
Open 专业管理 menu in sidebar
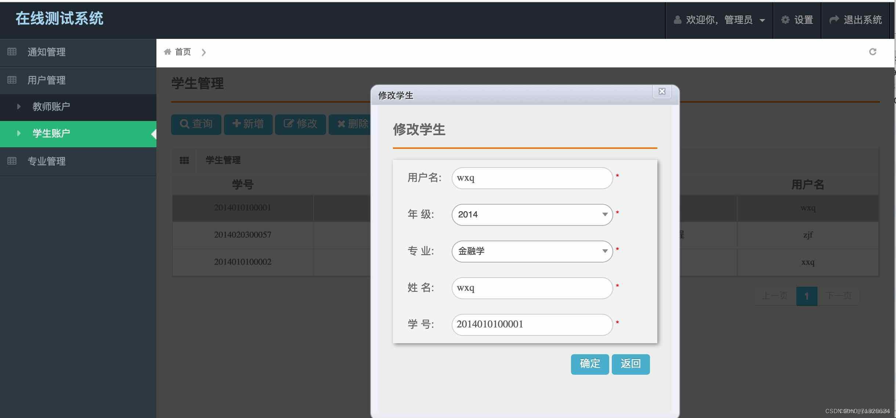78,161
